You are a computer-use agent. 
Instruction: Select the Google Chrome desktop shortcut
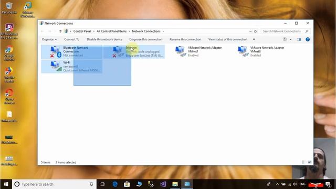click(x=9, y=54)
